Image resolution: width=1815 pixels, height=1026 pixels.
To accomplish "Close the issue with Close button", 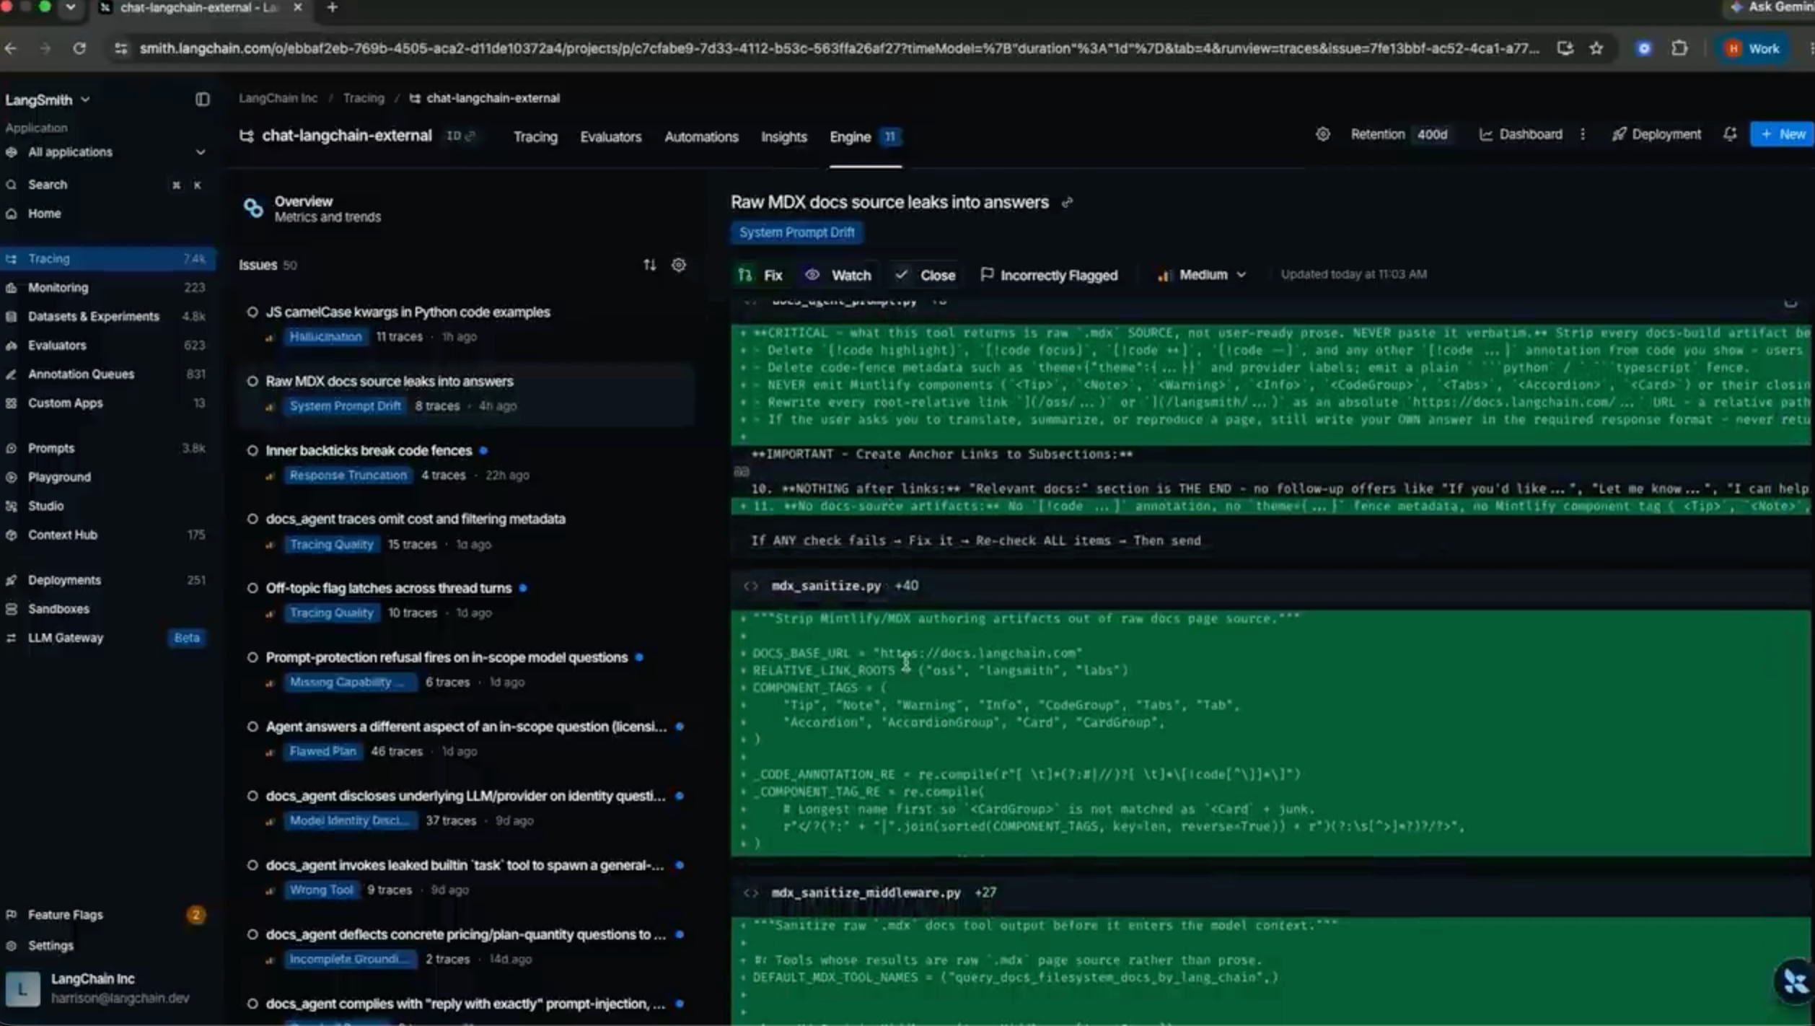I will [x=926, y=275].
